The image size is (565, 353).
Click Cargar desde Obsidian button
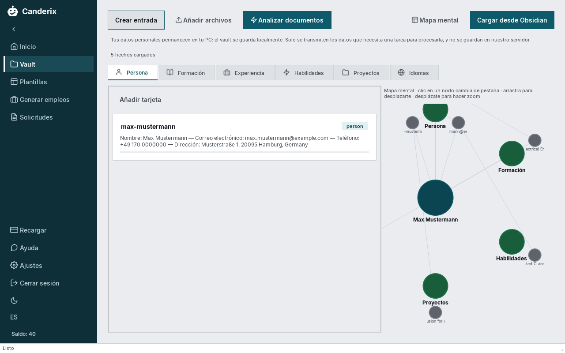click(512, 20)
